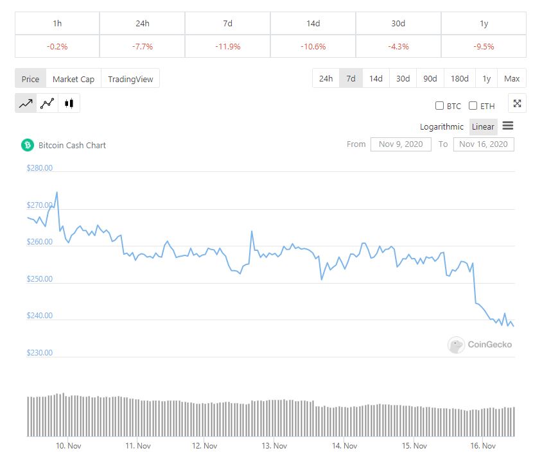Click the 15. Nov date label

(x=414, y=446)
